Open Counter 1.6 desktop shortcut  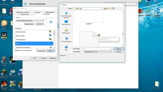21,74
